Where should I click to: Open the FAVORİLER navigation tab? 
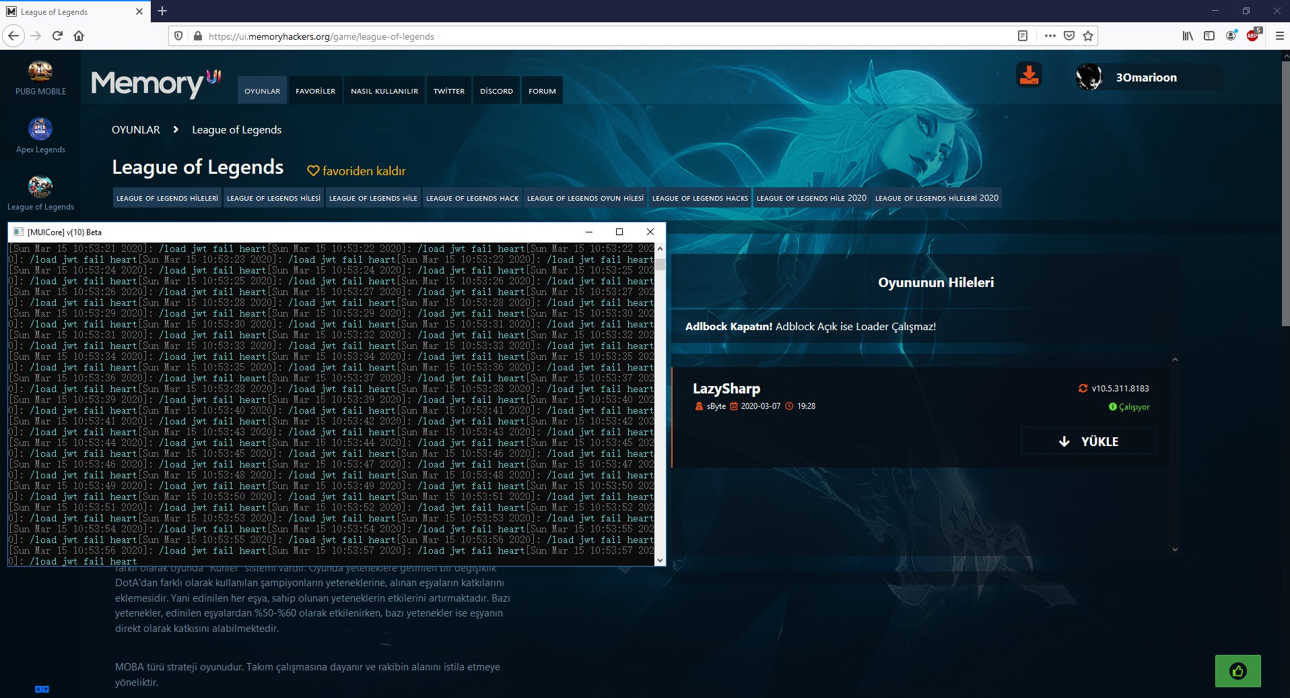(315, 91)
